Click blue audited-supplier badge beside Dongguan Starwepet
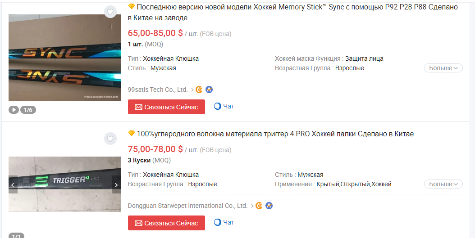Screen dimensions: 475x238 point(269,206)
